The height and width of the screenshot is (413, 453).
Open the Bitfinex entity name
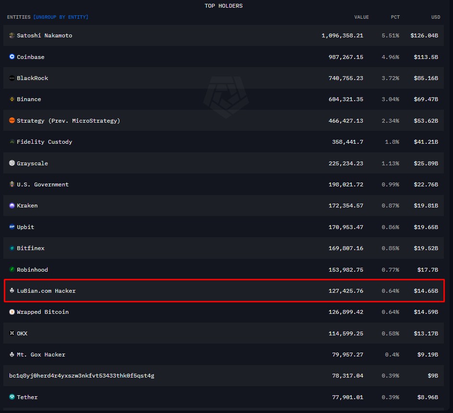point(31,248)
